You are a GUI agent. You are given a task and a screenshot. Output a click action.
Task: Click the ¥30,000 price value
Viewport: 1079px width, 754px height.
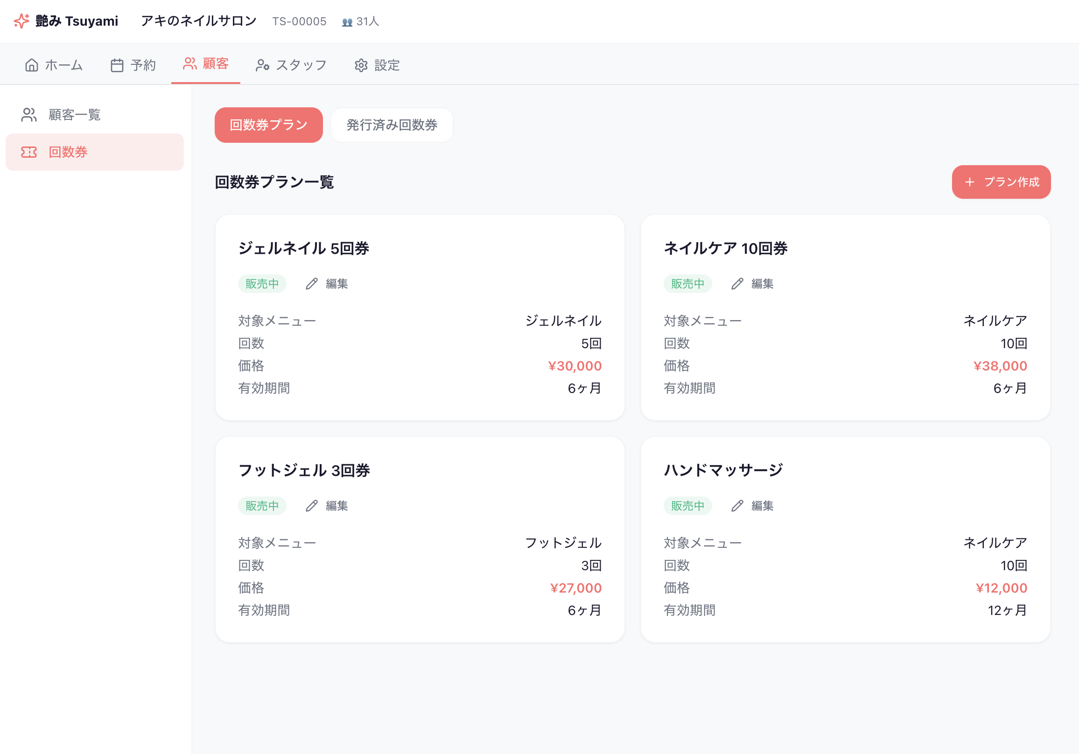coord(575,366)
